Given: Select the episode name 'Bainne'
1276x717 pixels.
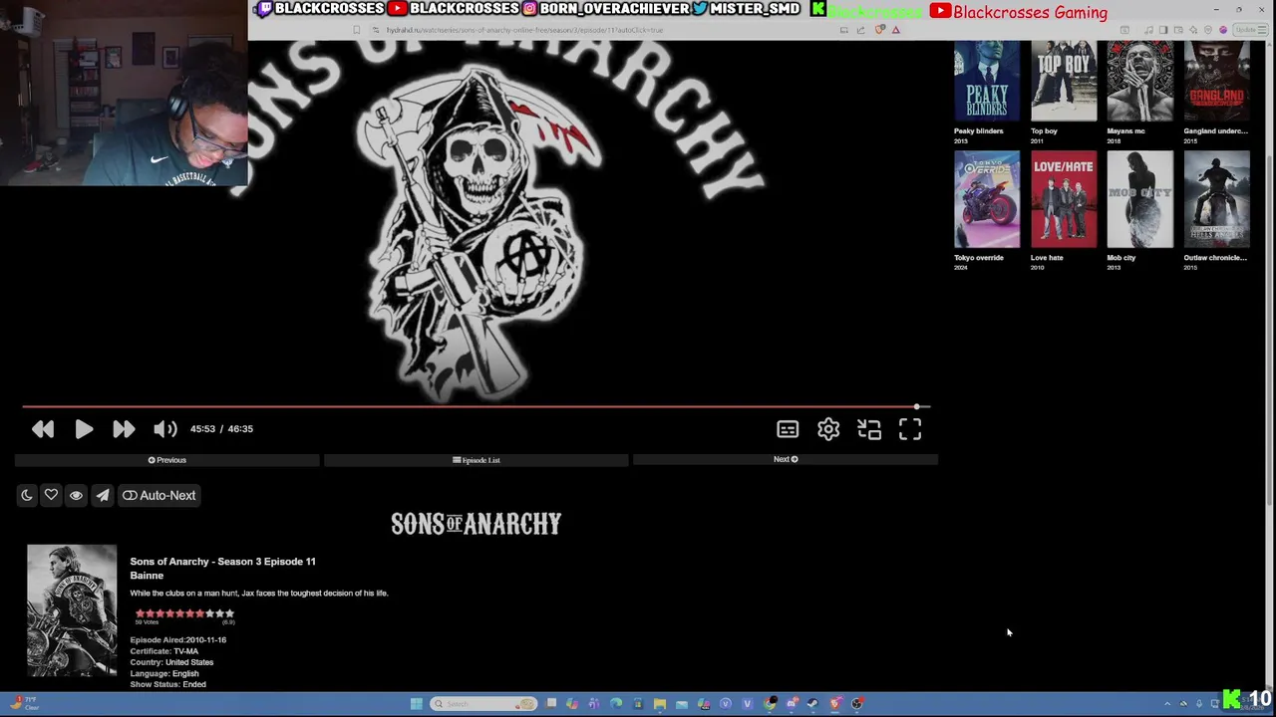Looking at the screenshot, I should [x=147, y=576].
